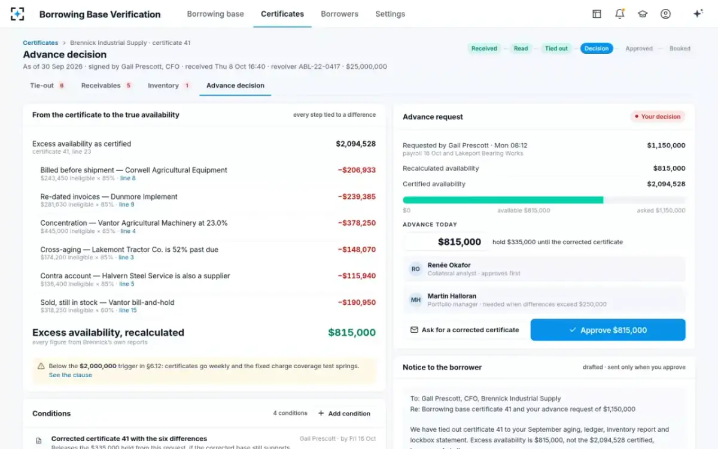The height and width of the screenshot is (449, 718).
Task: Click the Your decision badge
Action: point(658,117)
